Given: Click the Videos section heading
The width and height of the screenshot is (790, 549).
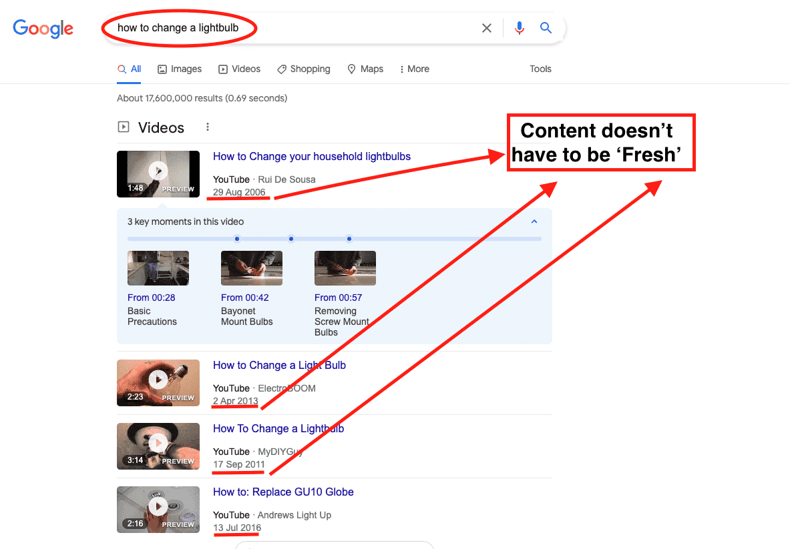Looking at the screenshot, I should 161,128.
